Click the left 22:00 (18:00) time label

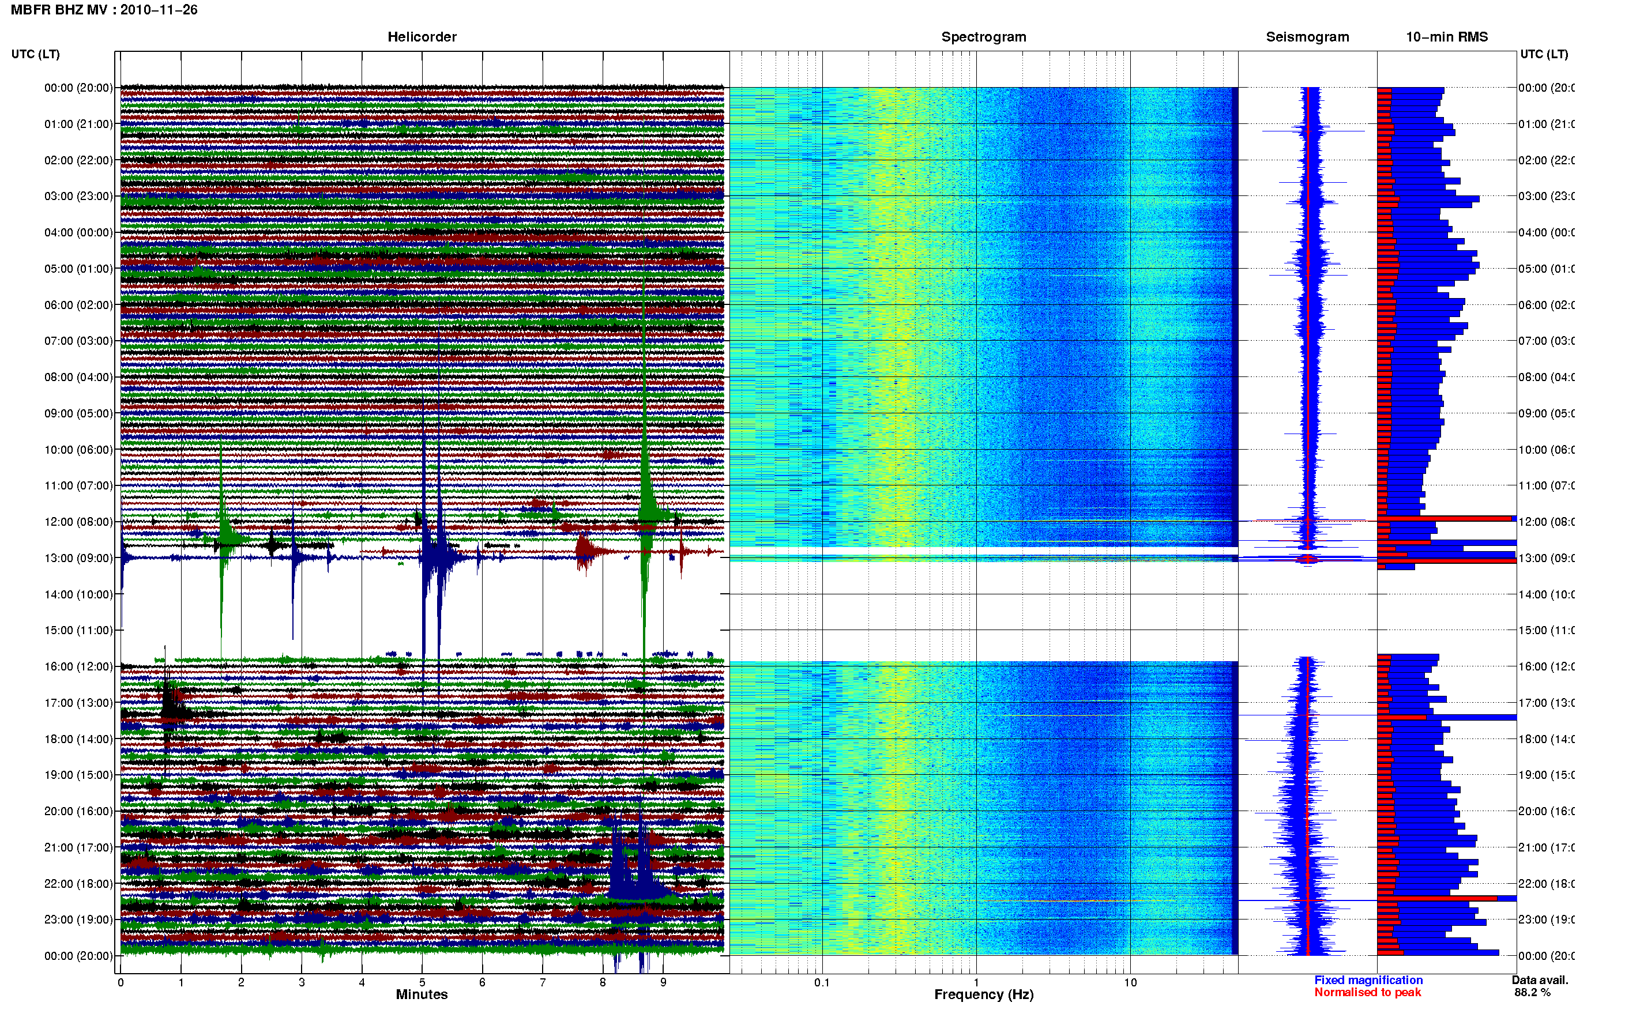point(78,883)
